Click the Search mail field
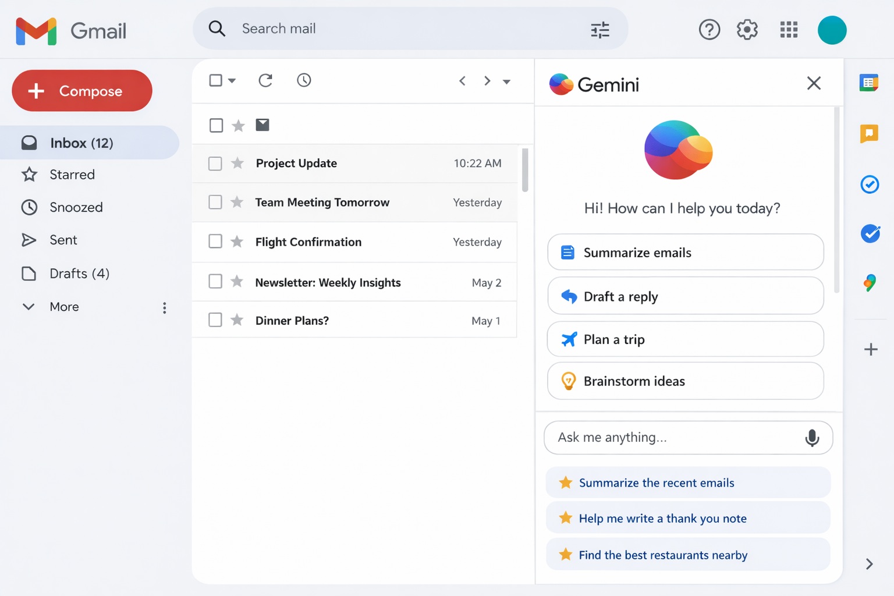Screen dimensions: 894x596 [410, 29]
